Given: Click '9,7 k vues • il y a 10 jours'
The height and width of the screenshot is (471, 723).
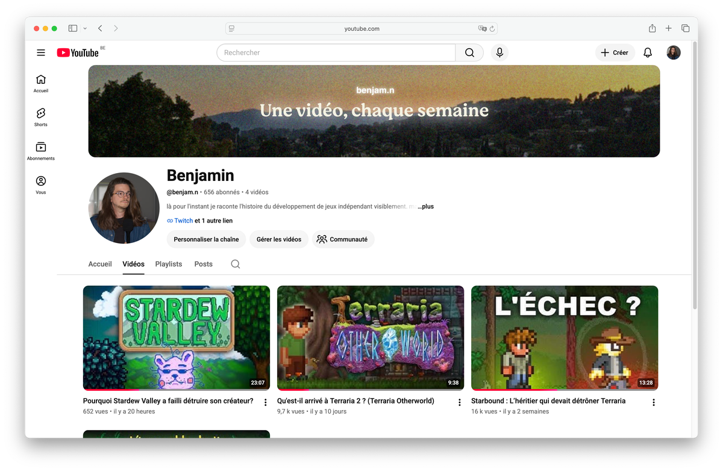Looking at the screenshot, I should pyautogui.click(x=311, y=411).
